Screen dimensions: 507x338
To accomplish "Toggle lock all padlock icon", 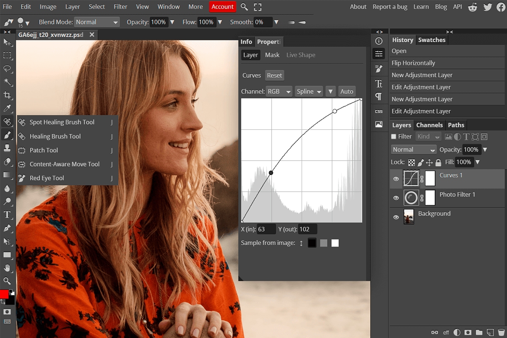I will coord(438,162).
